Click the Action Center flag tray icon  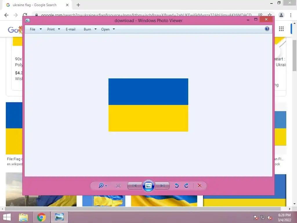[256, 217]
